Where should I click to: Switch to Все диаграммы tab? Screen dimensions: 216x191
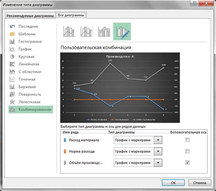(x=71, y=15)
